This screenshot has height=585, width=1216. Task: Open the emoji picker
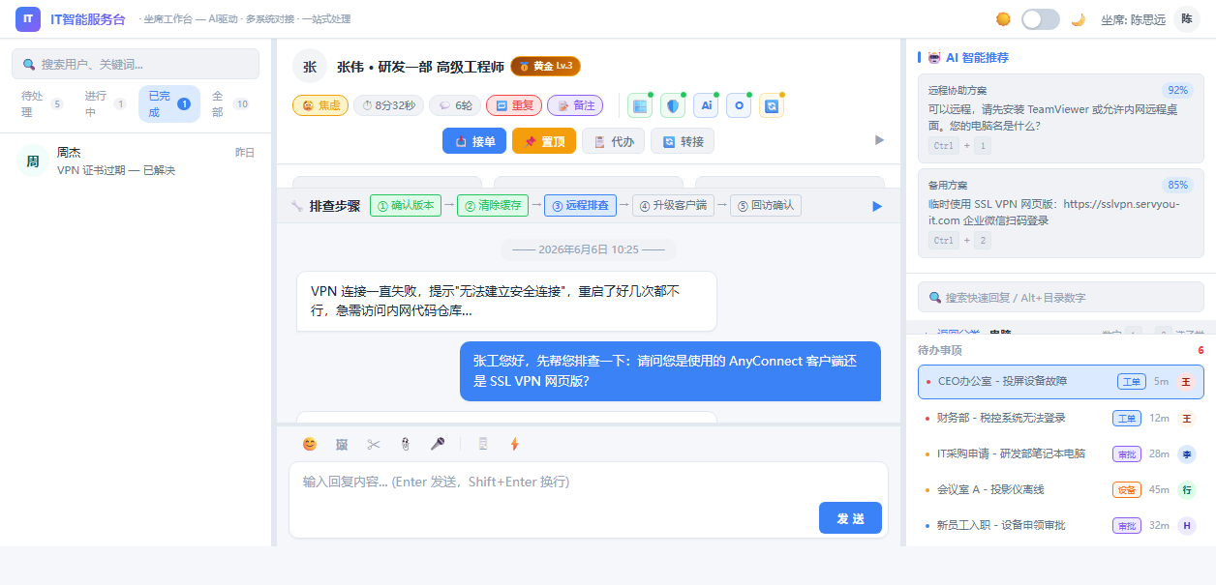(310, 444)
